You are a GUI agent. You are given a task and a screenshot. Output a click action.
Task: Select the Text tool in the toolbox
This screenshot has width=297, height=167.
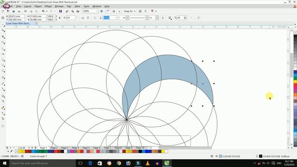3,77
